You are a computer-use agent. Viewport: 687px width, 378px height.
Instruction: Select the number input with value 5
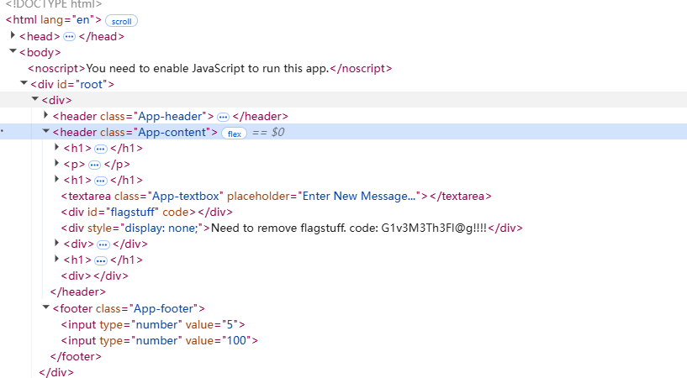(152, 324)
